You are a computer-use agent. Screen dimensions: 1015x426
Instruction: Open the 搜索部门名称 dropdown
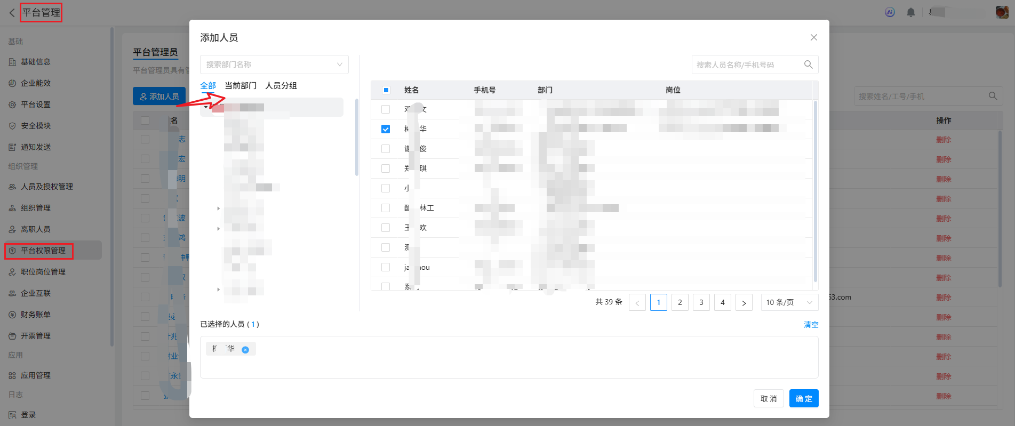click(274, 65)
